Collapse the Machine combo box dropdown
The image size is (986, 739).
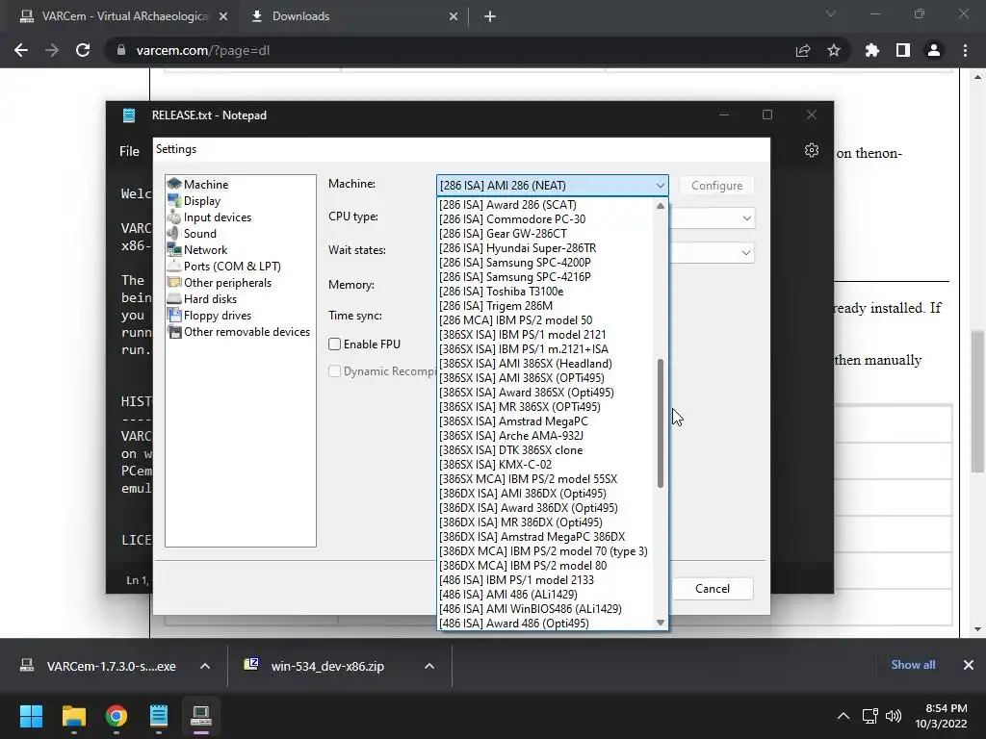pos(660,186)
